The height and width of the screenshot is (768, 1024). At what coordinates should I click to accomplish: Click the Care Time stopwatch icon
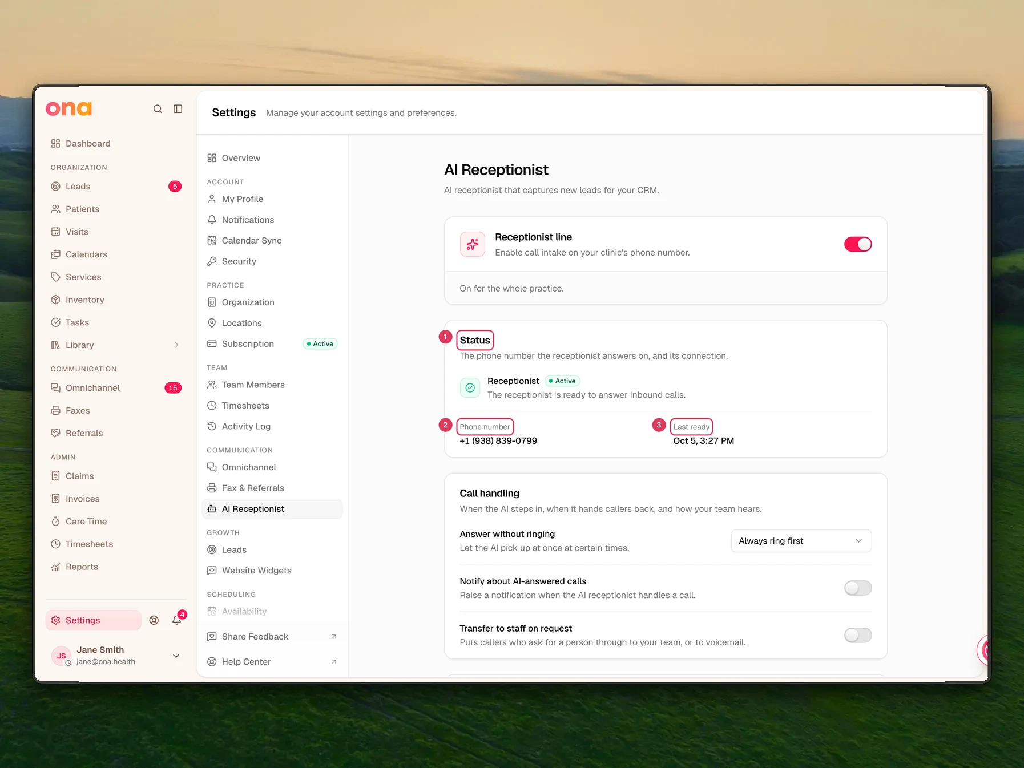click(55, 522)
